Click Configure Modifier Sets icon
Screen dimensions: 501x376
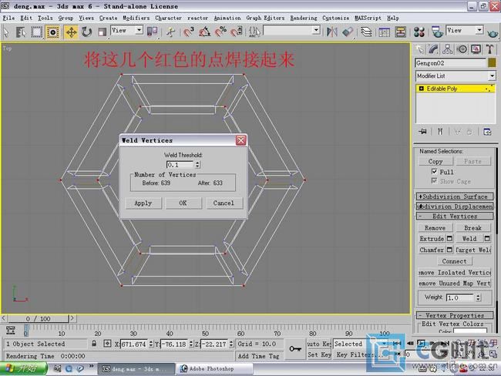click(x=487, y=132)
